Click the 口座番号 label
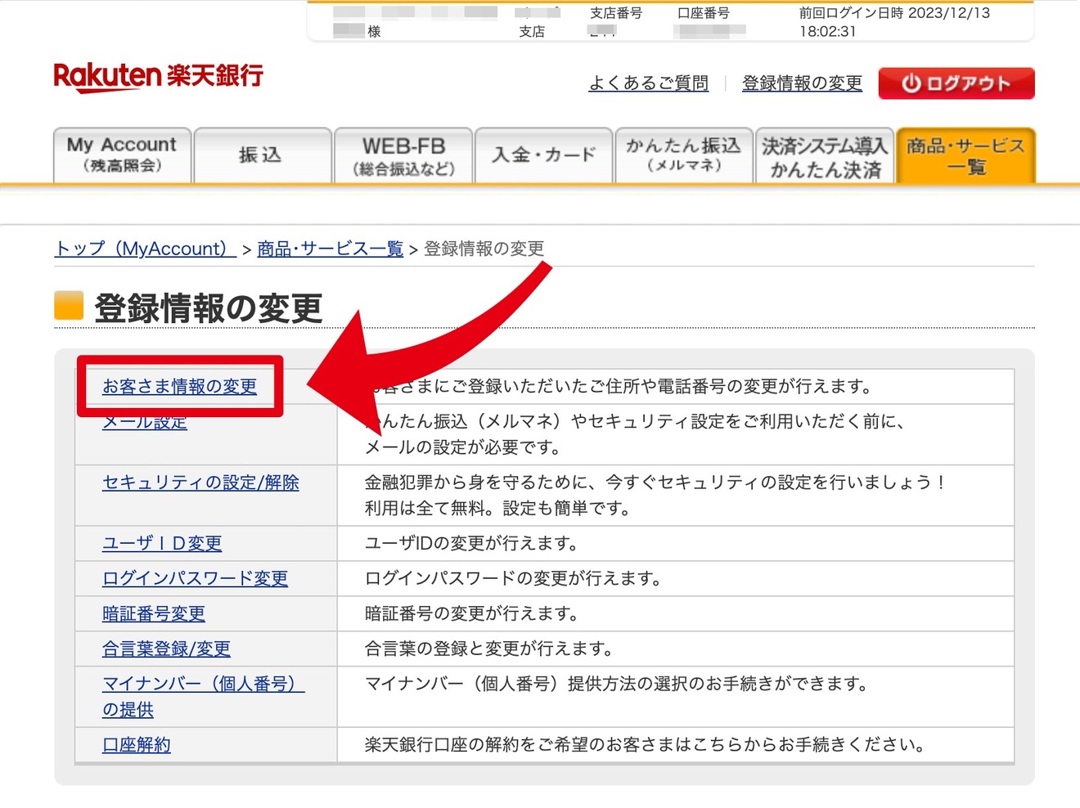The width and height of the screenshot is (1080, 808). [x=704, y=13]
